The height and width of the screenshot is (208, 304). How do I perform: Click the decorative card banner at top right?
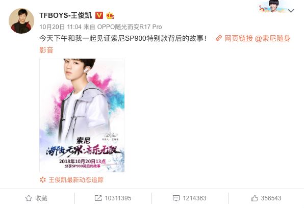pos(273,7)
